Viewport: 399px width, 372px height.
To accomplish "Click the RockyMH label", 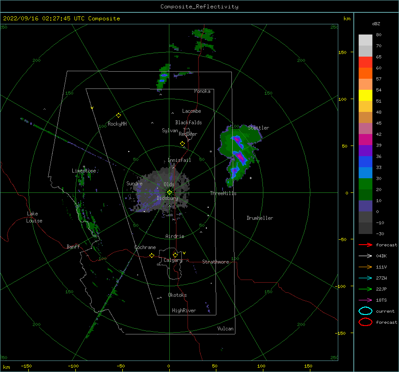I will (x=117, y=124).
